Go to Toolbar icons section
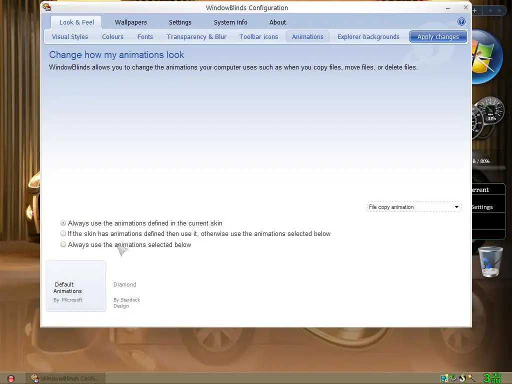 [258, 36]
